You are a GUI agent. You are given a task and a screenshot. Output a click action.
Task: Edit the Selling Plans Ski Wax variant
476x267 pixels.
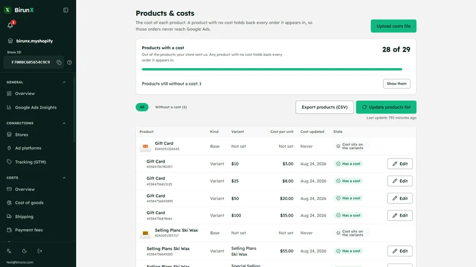pyautogui.click(x=400, y=251)
